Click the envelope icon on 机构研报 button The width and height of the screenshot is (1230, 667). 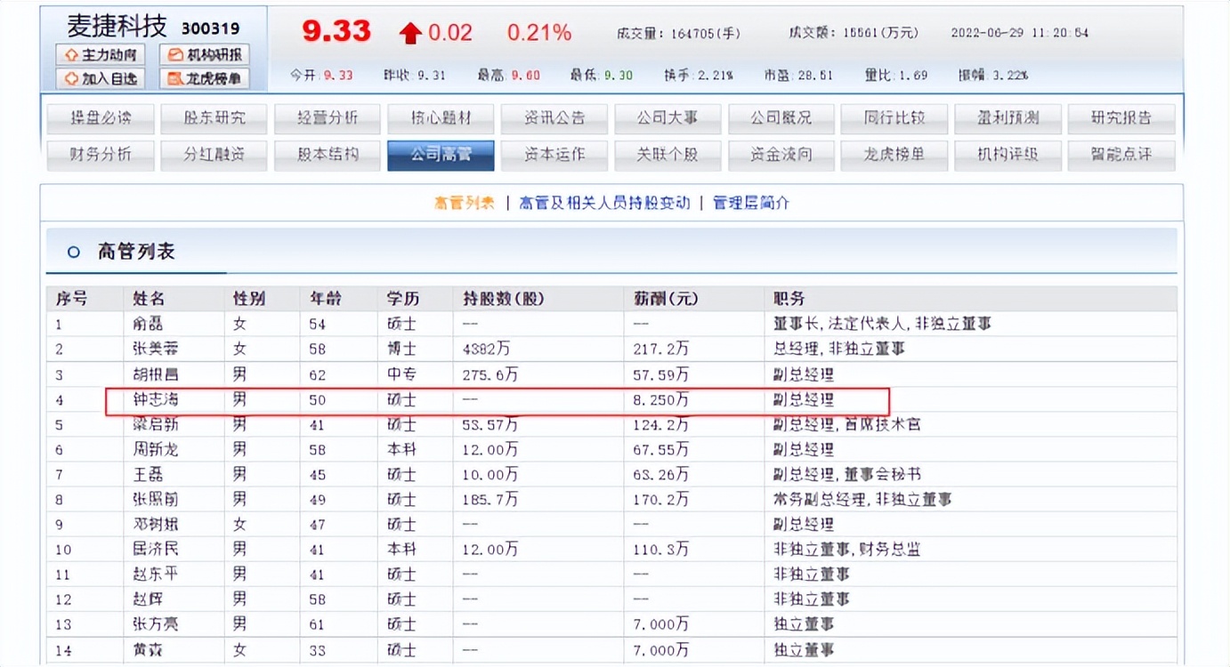tap(174, 55)
